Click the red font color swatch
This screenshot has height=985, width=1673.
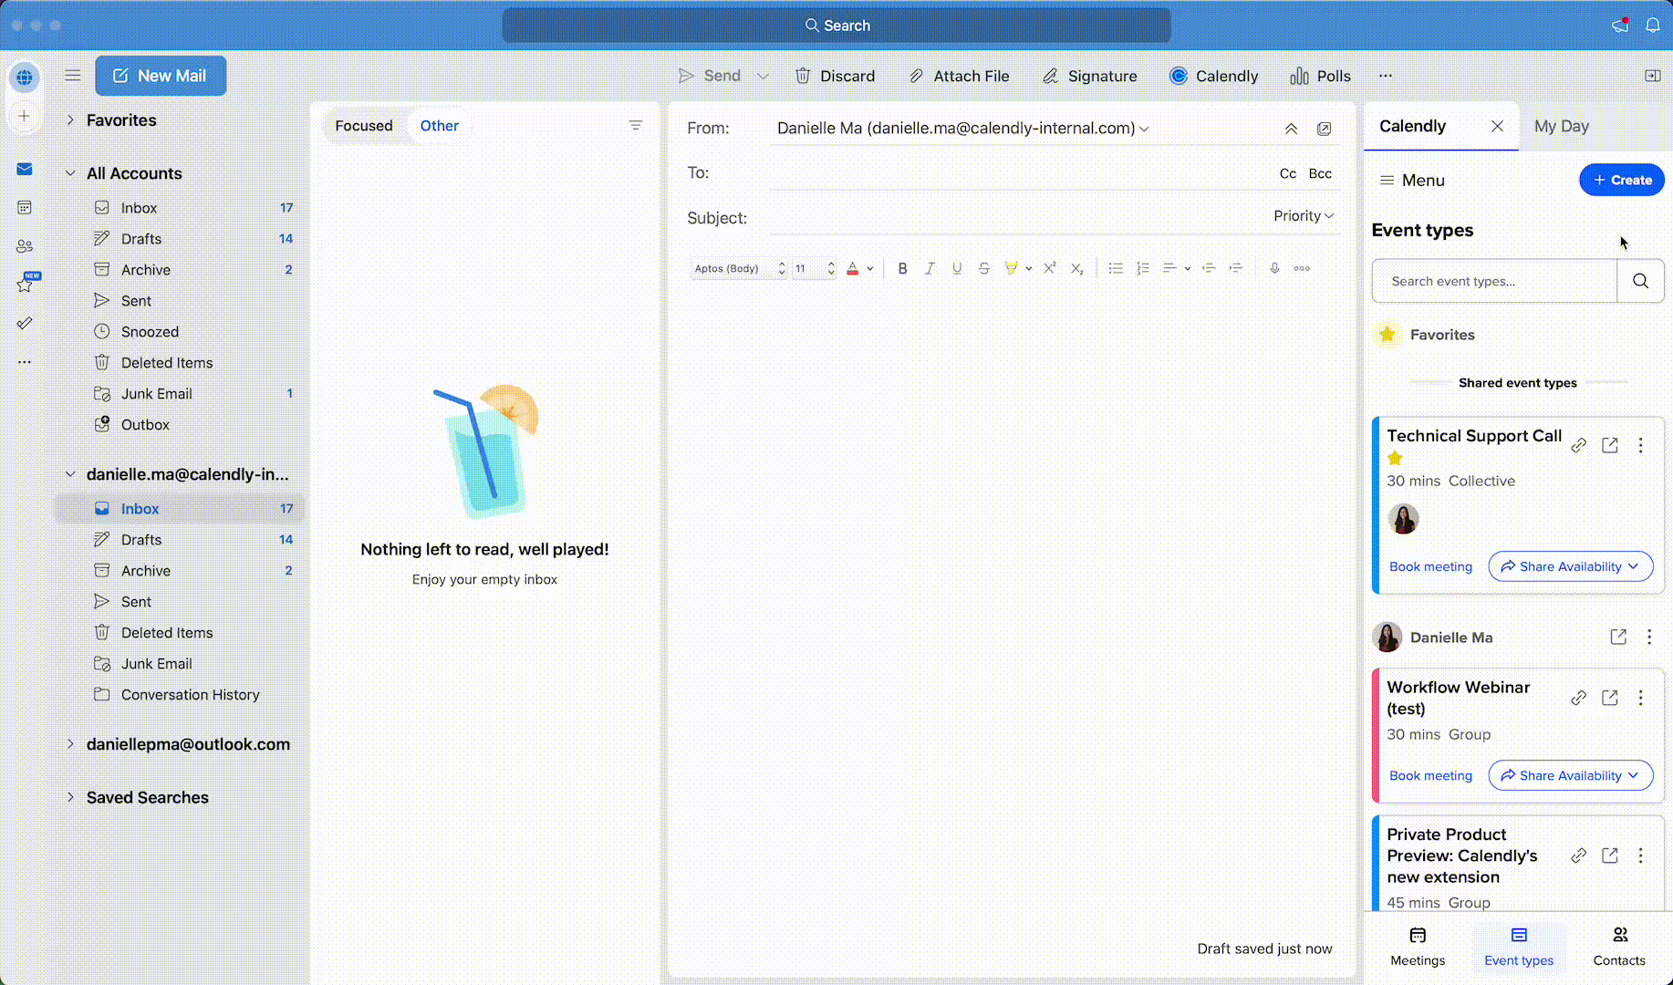pyautogui.click(x=852, y=268)
